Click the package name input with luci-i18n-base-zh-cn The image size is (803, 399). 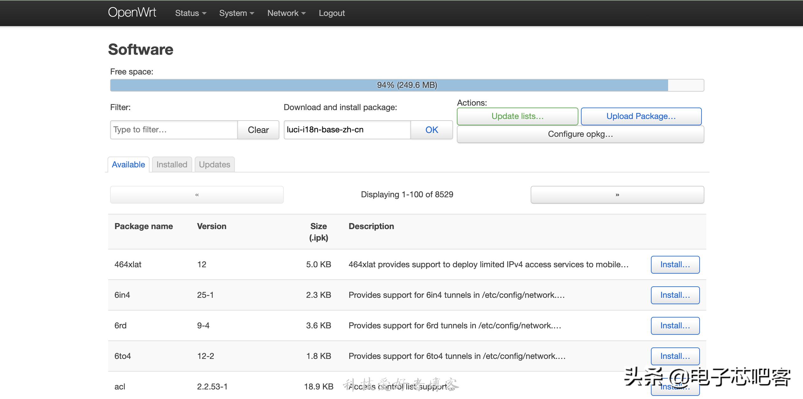[x=347, y=130]
